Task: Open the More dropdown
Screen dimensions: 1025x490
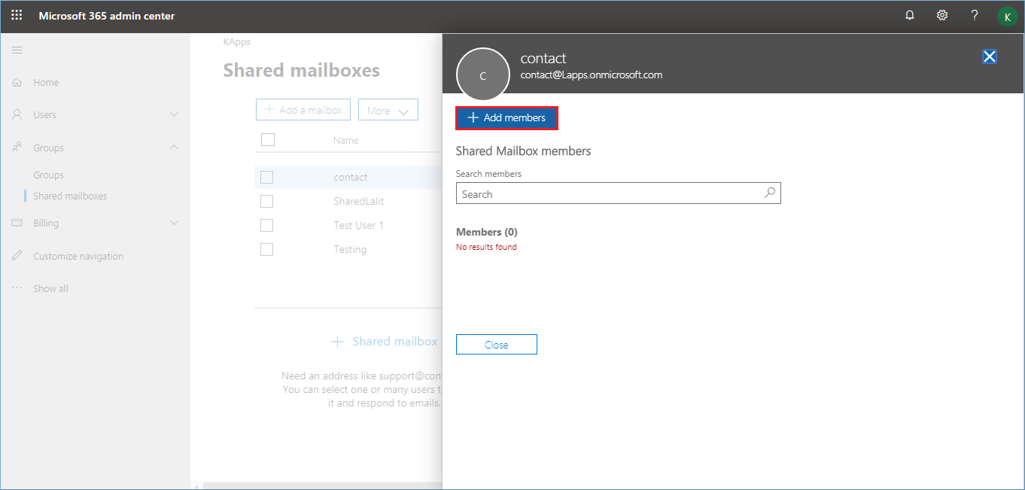Action: (388, 110)
